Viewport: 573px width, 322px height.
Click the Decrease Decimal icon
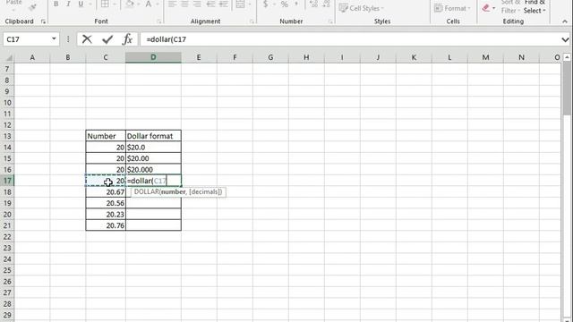(x=326, y=4)
